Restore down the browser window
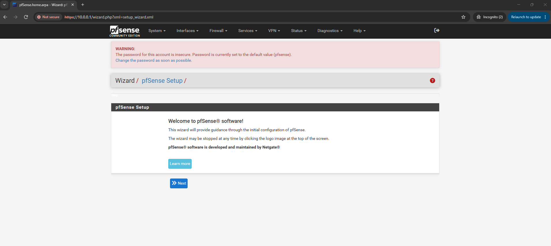Image resolution: width=551 pixels, height=246 pixels. (x=532, y=5)
